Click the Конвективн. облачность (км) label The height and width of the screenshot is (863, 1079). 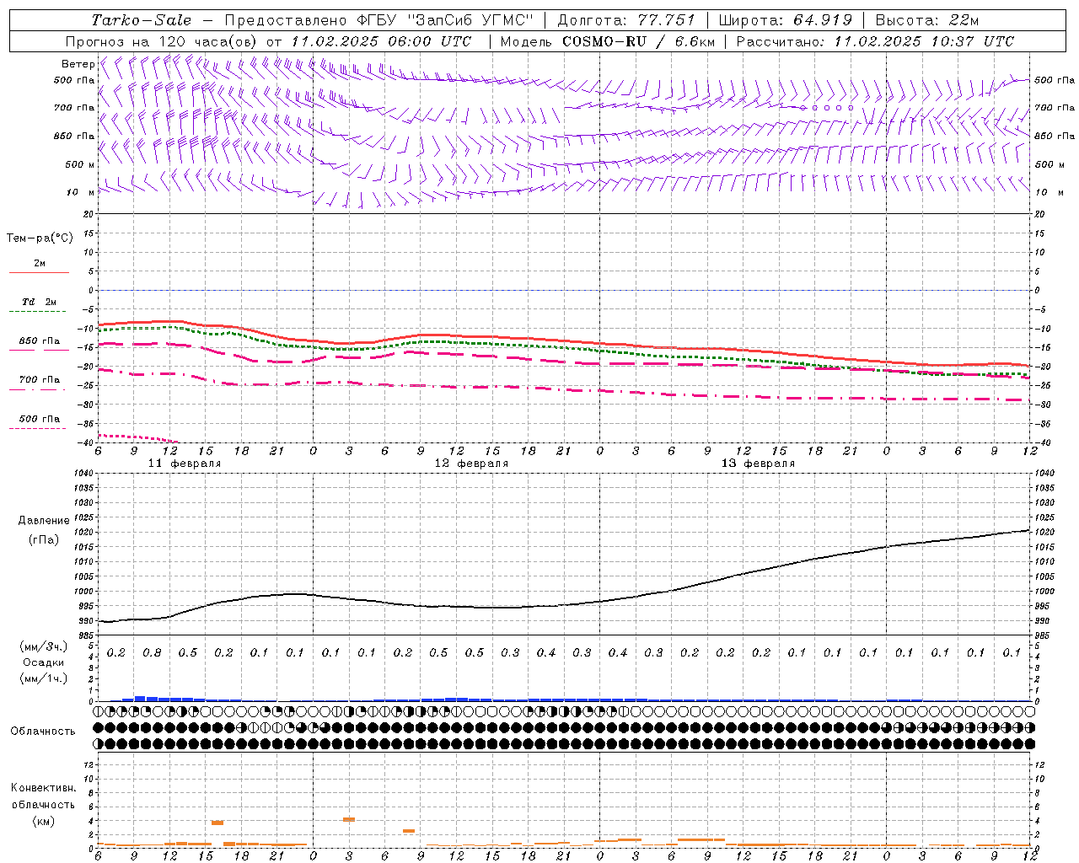point(43,804)
